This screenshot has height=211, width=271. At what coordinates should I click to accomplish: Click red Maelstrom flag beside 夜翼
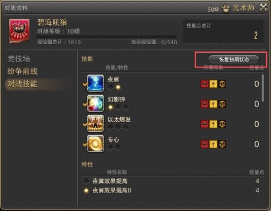(x=204, y=84)
